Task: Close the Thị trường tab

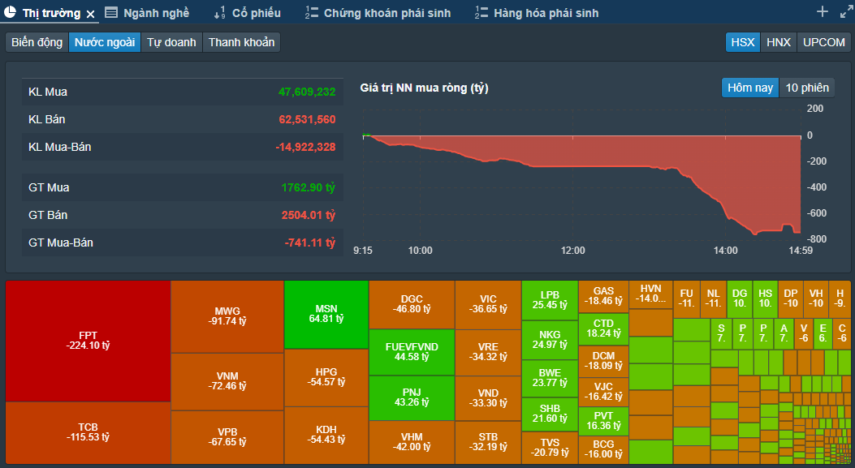Action: click(90, 14)
